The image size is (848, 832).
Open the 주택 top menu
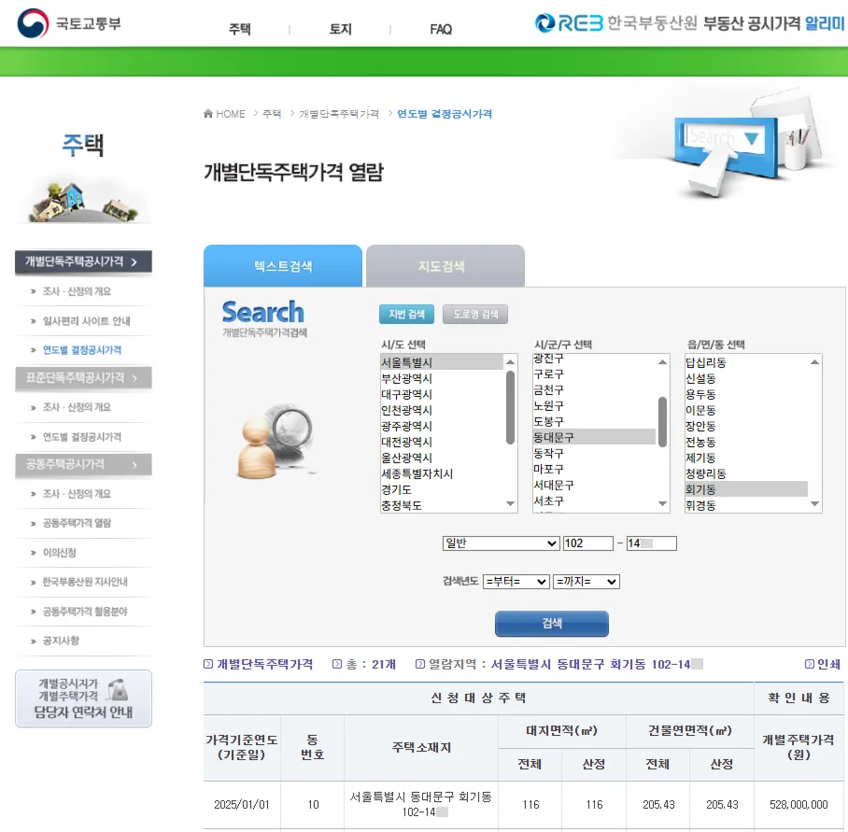[x=240, y=29]
